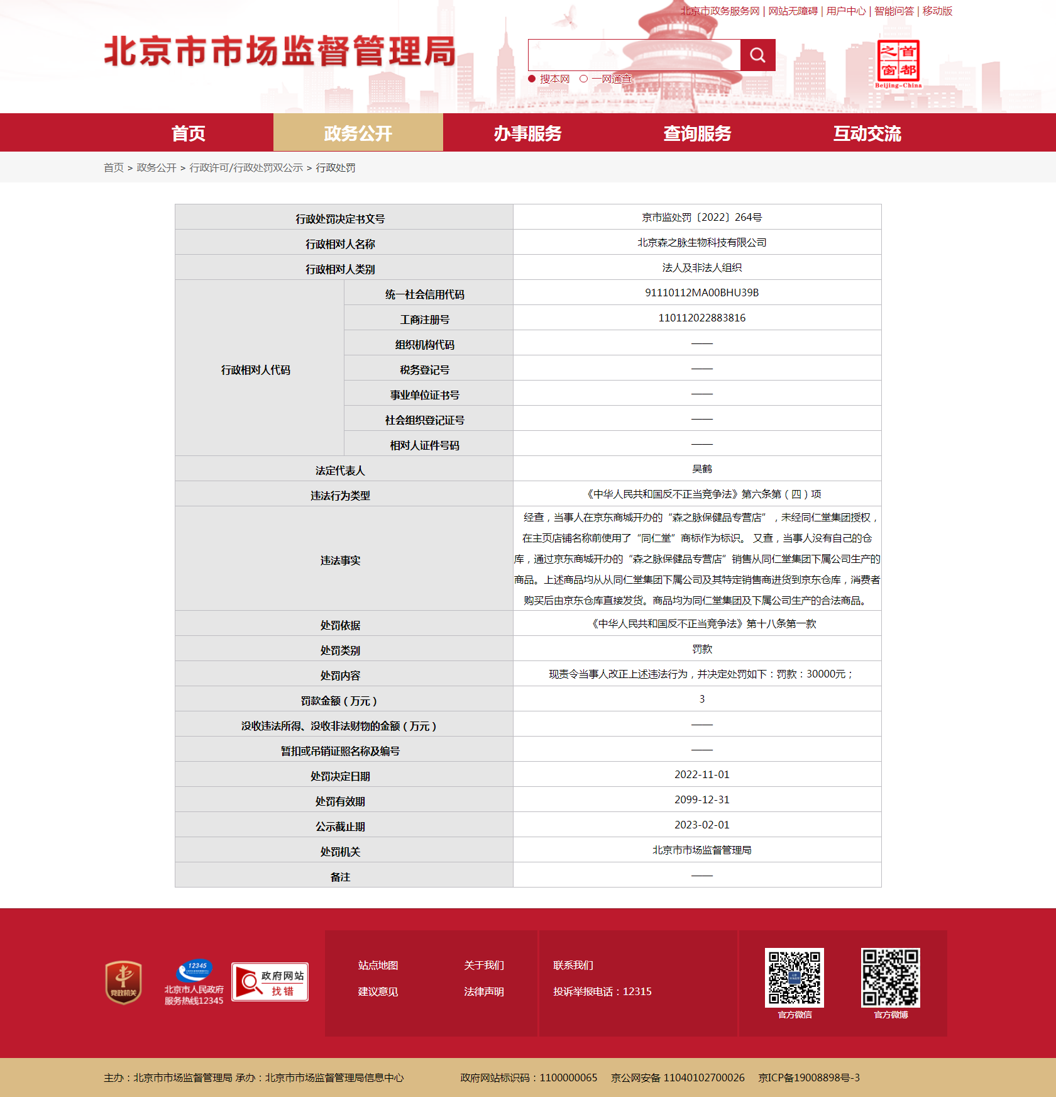Click the 首都之窗 Beijing-China logo

coord(898,64)
